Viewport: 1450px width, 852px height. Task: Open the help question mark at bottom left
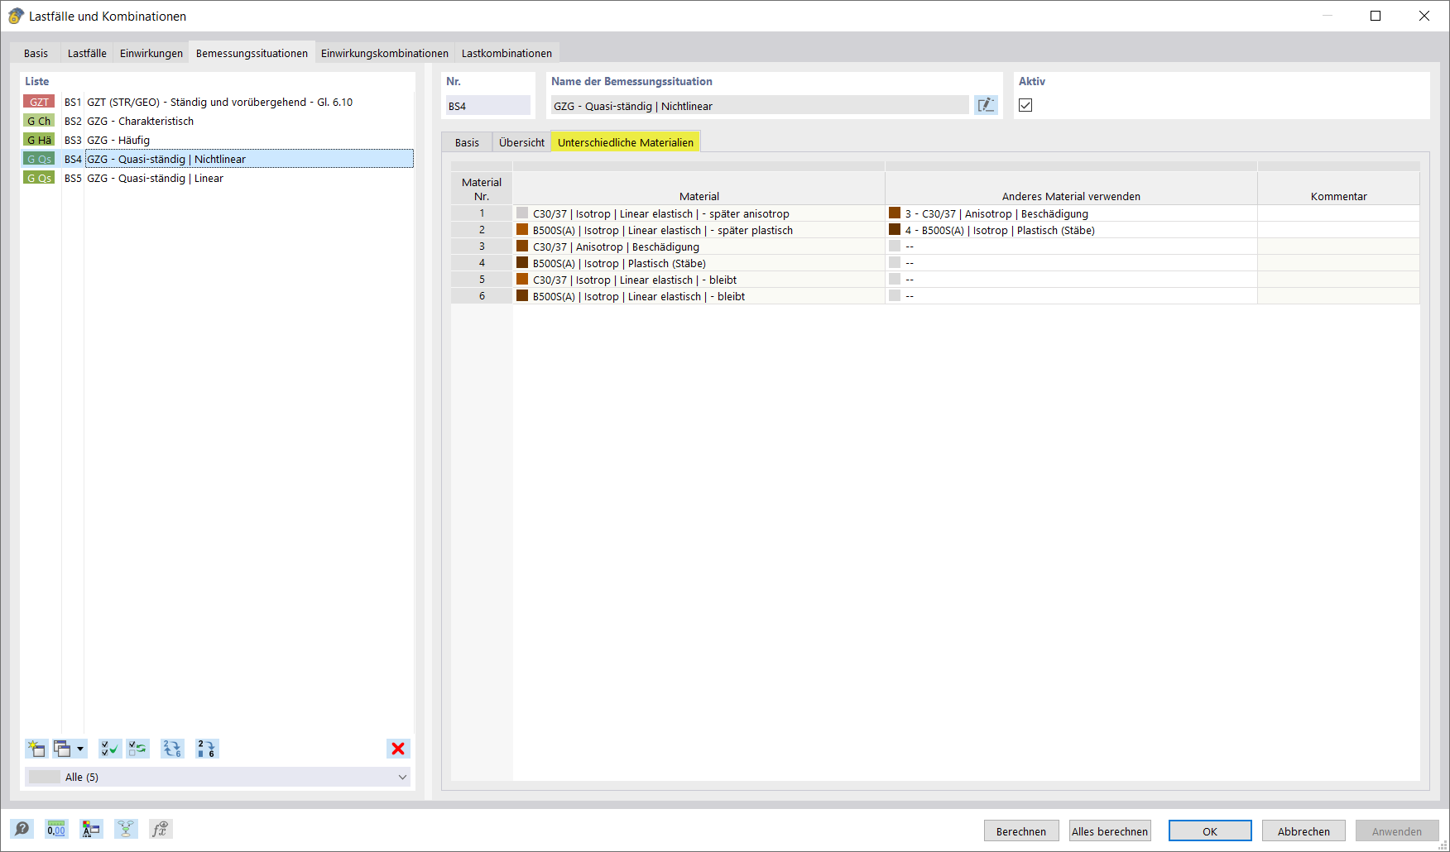[22, 828]
